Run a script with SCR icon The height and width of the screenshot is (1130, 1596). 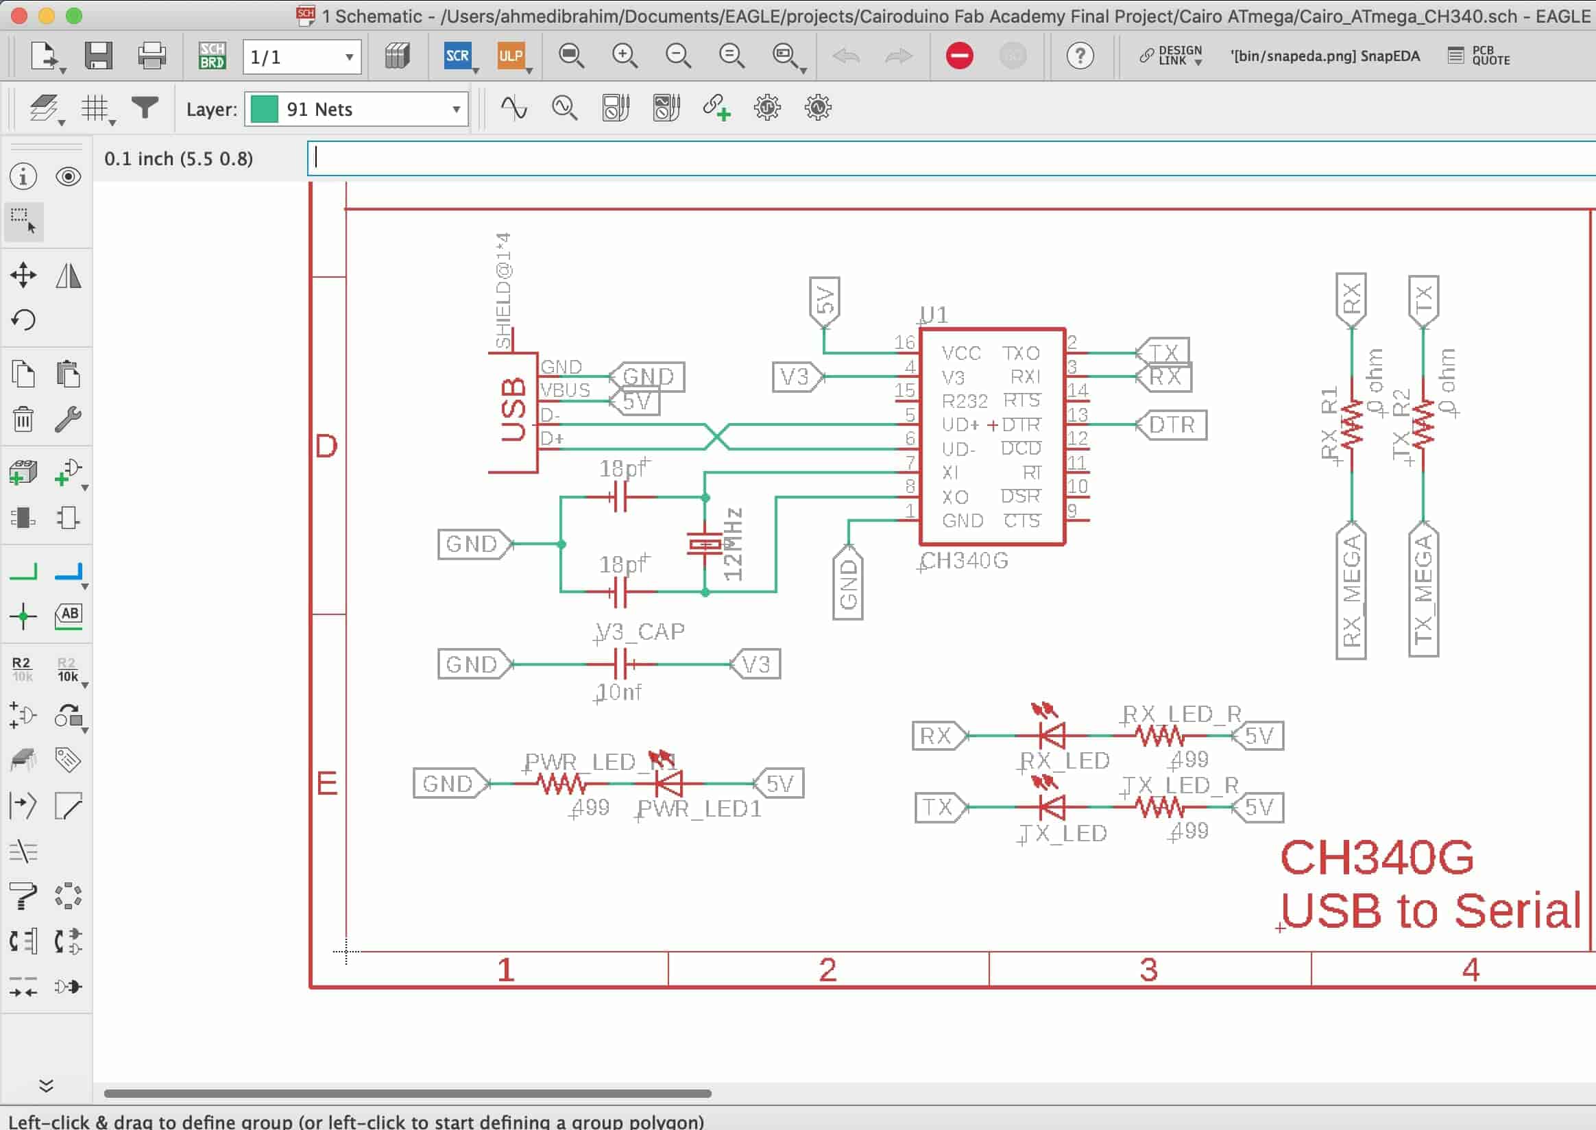coord(457,56)
